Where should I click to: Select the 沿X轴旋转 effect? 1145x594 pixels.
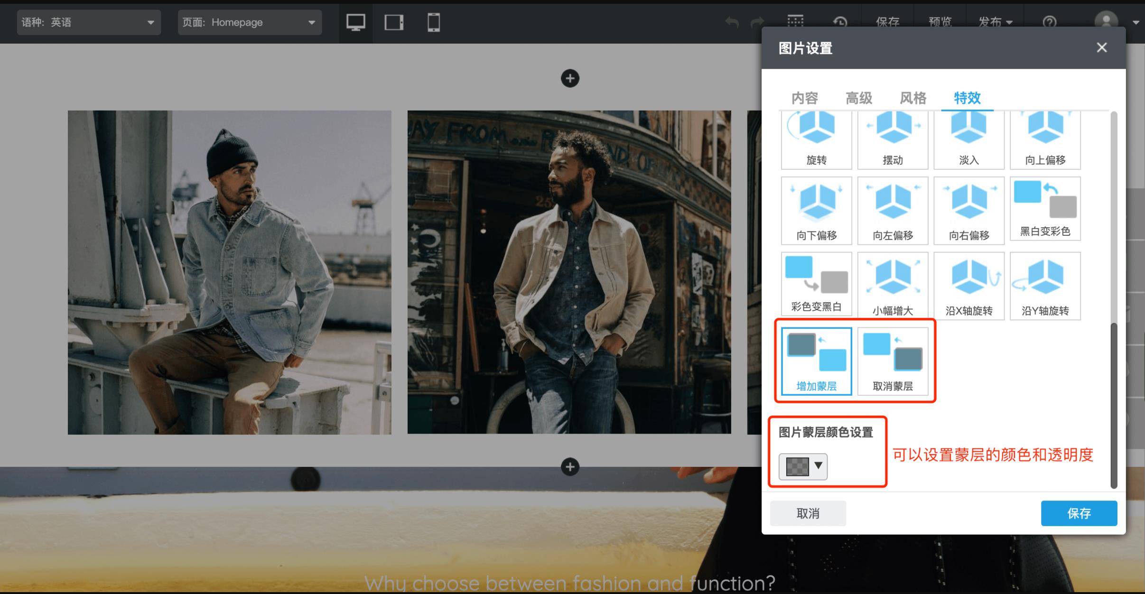click(x=968, y=285)
